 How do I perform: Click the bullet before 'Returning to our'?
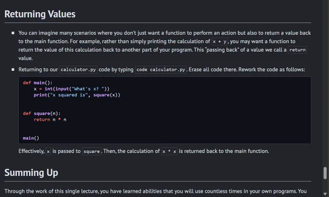(x=13, y=70)
